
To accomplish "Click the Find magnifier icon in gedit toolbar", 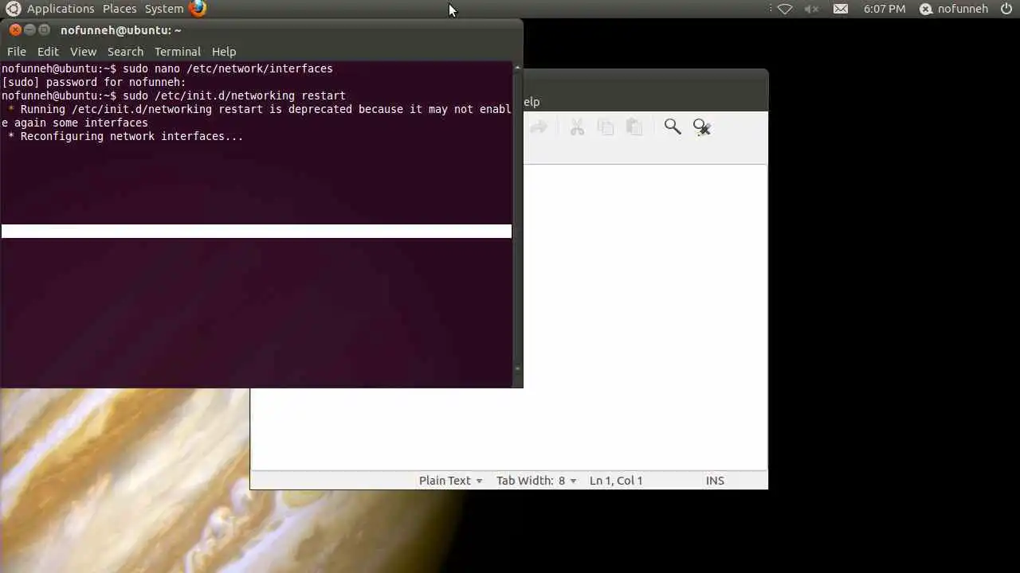I will [673, 127].
